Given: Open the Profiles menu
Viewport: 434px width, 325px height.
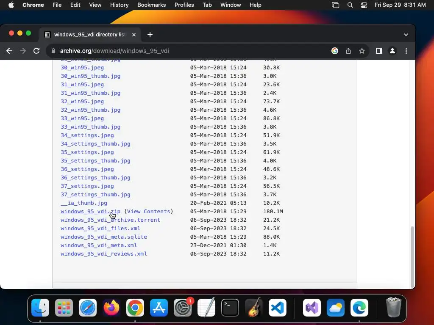Looking at the screenshot, I should [184, 5].
